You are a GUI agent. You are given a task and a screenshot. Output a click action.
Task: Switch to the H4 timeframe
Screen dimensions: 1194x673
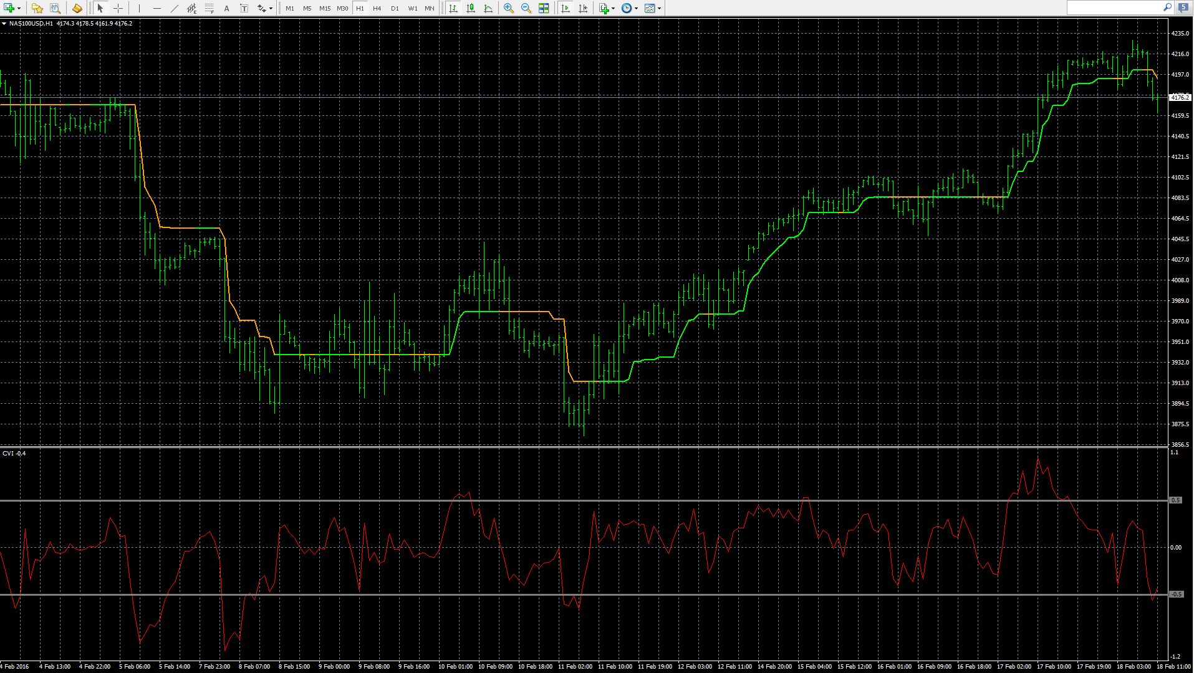pos(377,9)
